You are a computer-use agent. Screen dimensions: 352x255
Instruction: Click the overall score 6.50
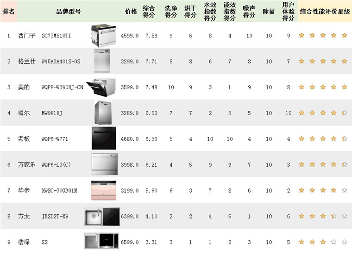pyautogui.click(x=151, y=113)
